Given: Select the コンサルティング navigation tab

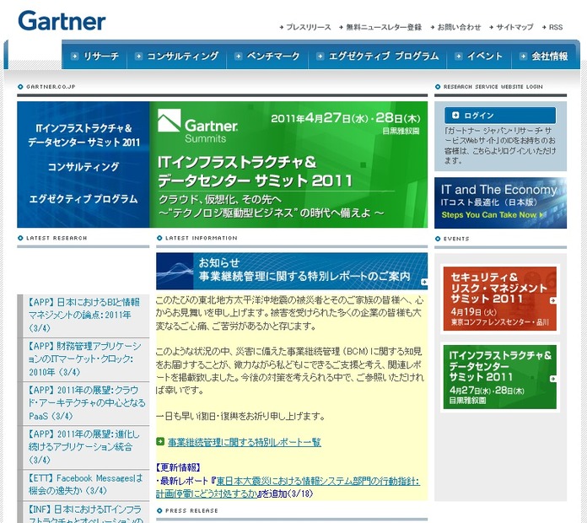Looking at the screenshot, I should (177, 57).
